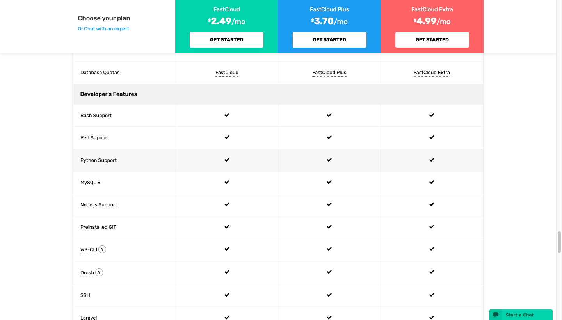Click SSH checkmark under FastCloud Extra
The width and height of the screenshot is (562, 320).
pos(432,295)
